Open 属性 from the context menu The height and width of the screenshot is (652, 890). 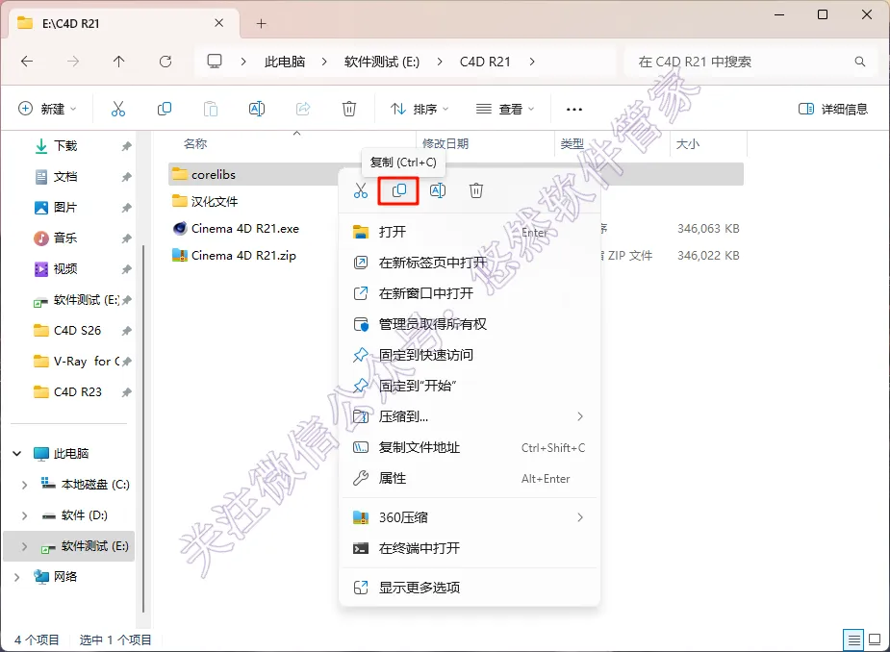click(469, 478)
